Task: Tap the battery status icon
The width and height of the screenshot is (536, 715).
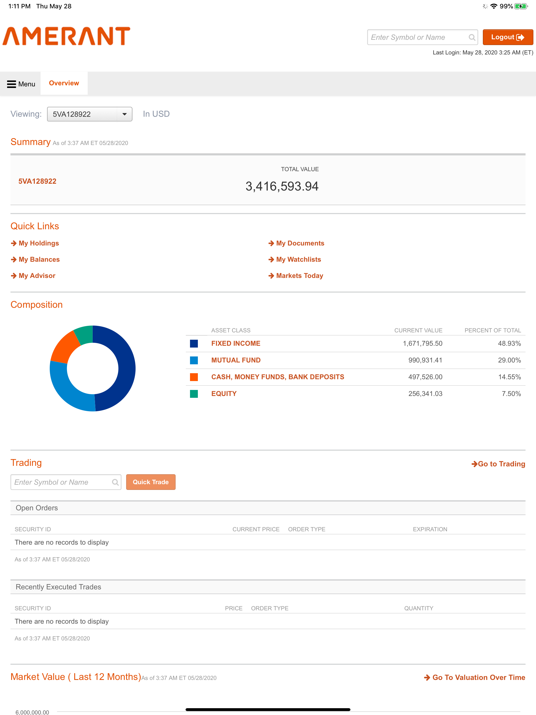Action: coord(521,6)
